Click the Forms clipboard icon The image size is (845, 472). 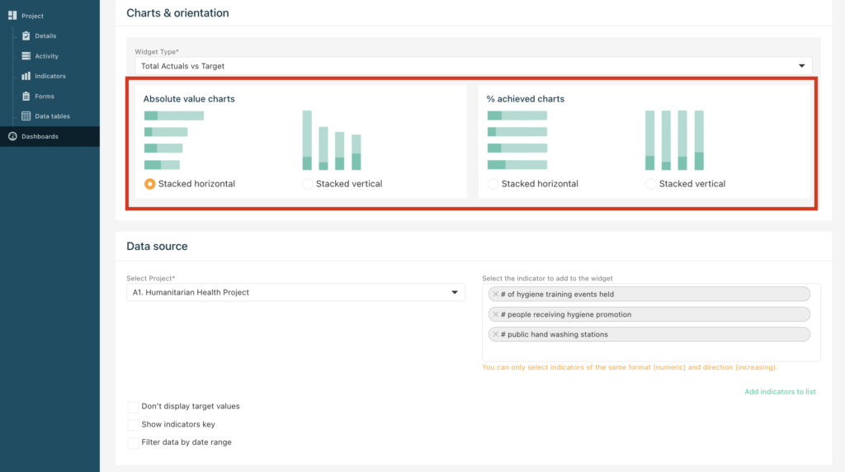click(26, 96)
